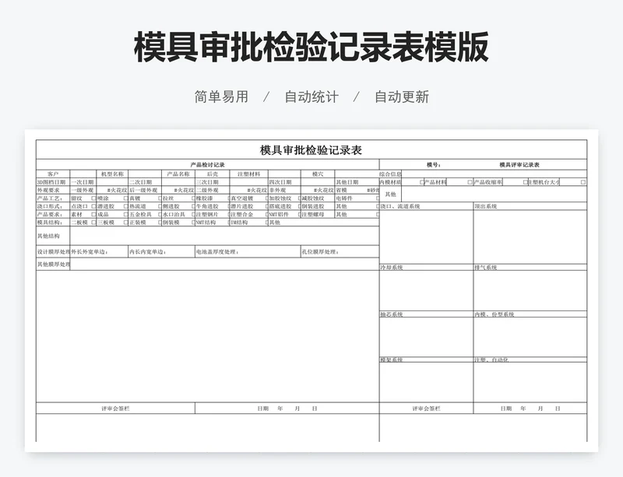
Task: Select the 四次日期 cell
Action: 284,182
